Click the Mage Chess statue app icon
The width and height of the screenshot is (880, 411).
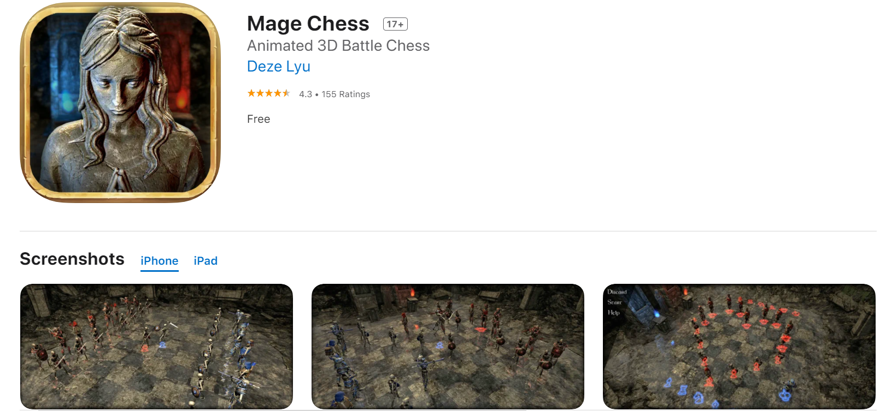point(120,103)
